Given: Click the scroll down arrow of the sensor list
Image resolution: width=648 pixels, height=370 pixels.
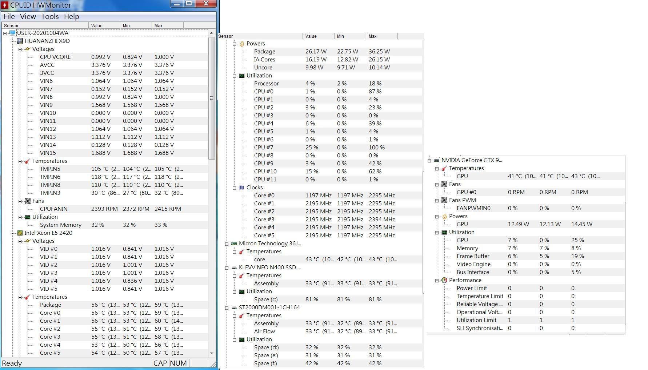Looking at the screenshot, I should 212,353.
